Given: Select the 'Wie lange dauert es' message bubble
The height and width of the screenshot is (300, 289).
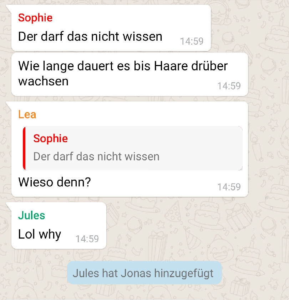Looking at the screenshot, I should (130, 74).
